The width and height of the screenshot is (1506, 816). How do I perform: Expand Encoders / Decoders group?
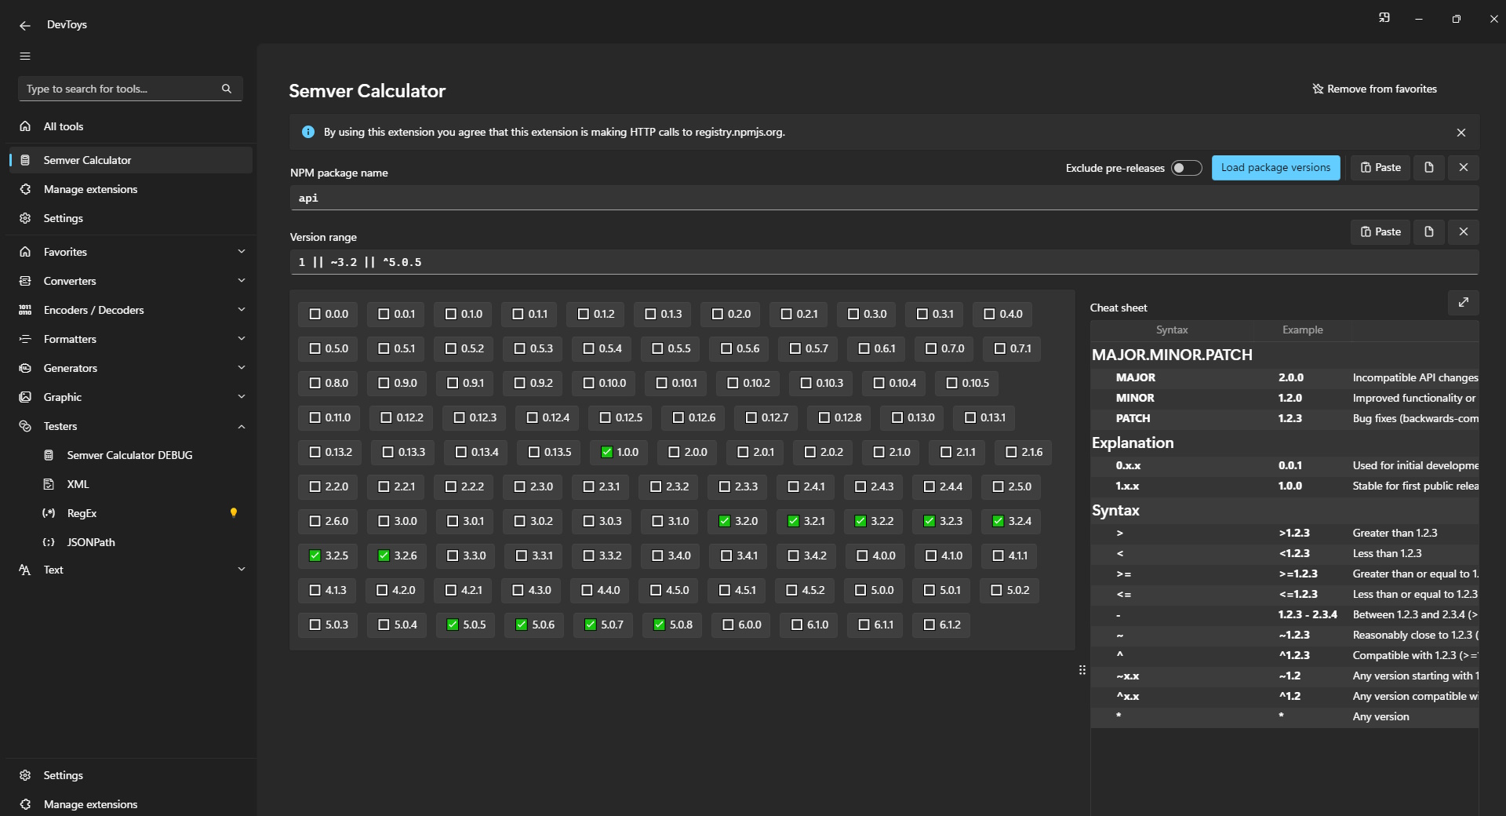(130, 310)
